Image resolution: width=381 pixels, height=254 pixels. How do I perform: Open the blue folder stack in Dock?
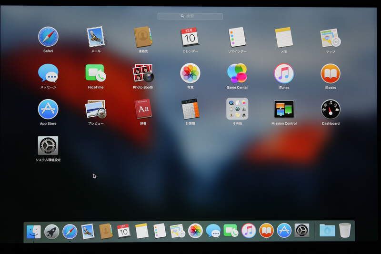click(x=327, y=231)
